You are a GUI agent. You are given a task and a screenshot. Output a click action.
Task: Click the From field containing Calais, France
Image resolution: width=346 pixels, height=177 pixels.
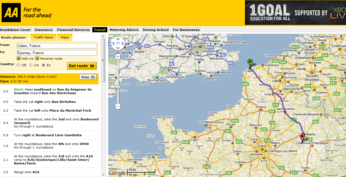coord(57,46)
